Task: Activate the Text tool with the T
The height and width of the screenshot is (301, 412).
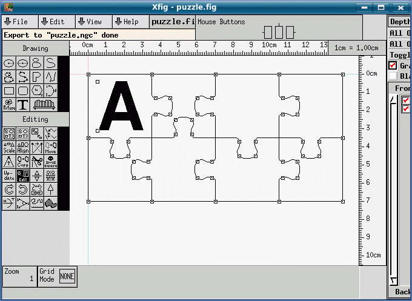Action: pyautogui.click(x=23, y=105)
